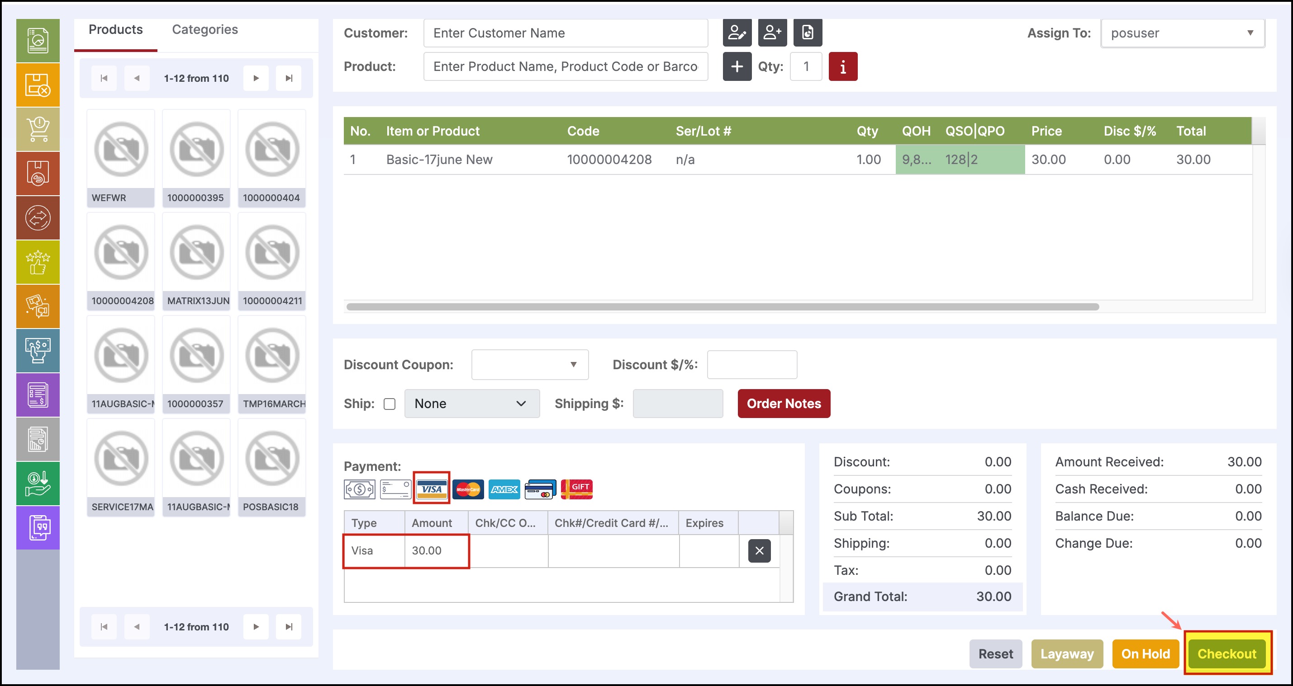Remove the Visa payment row
Image resolution: width=1293 pixels, height=686 pixels.
pyautogui.click(x=759, y=550)
